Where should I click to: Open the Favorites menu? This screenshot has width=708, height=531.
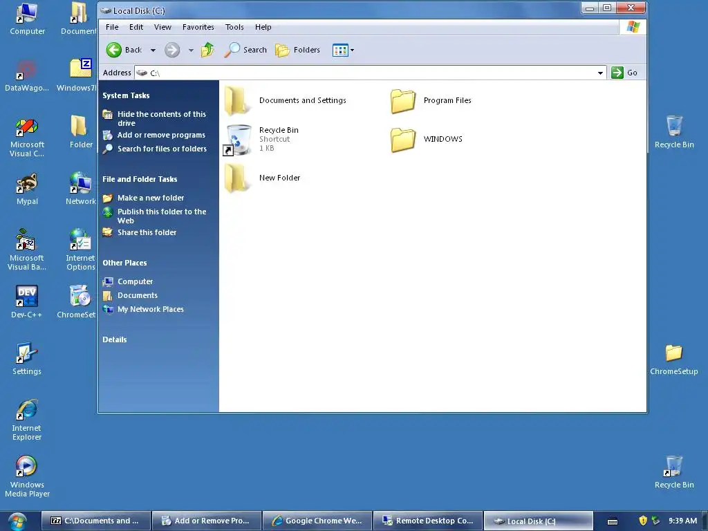pyautogui.click(x=198, y=27)
